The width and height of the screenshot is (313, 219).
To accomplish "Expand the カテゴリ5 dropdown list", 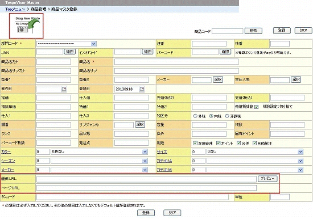I will 255,170.
